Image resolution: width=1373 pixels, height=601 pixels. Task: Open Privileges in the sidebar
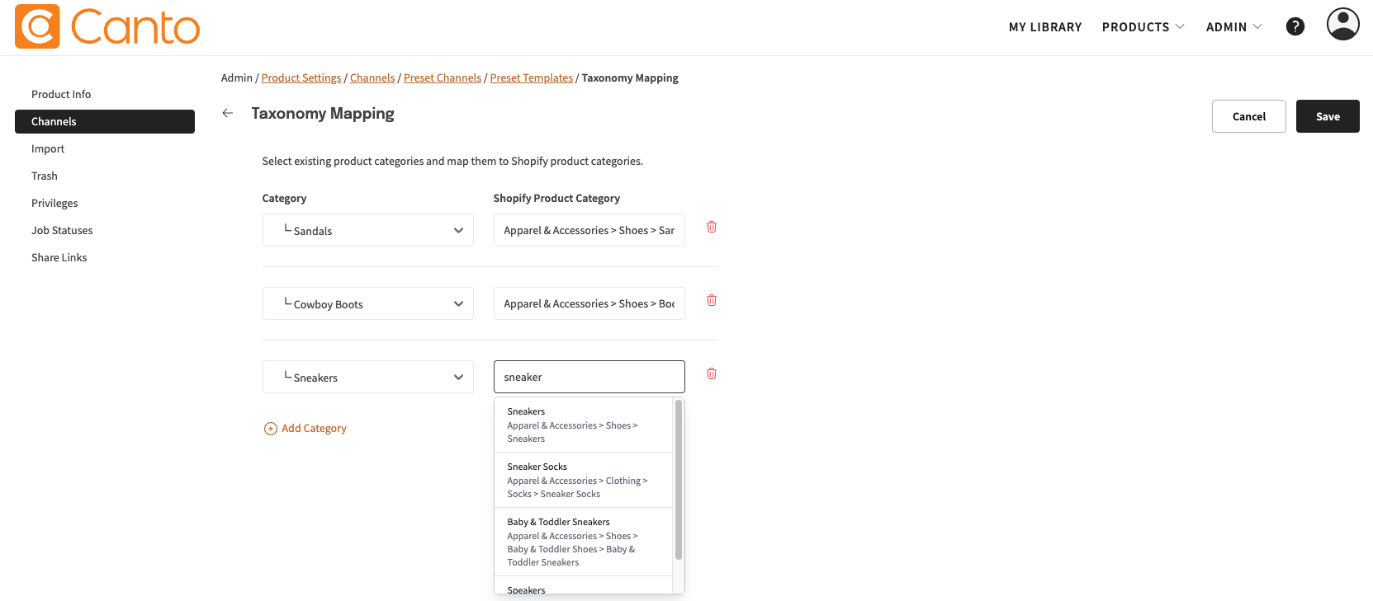point(105,203)
